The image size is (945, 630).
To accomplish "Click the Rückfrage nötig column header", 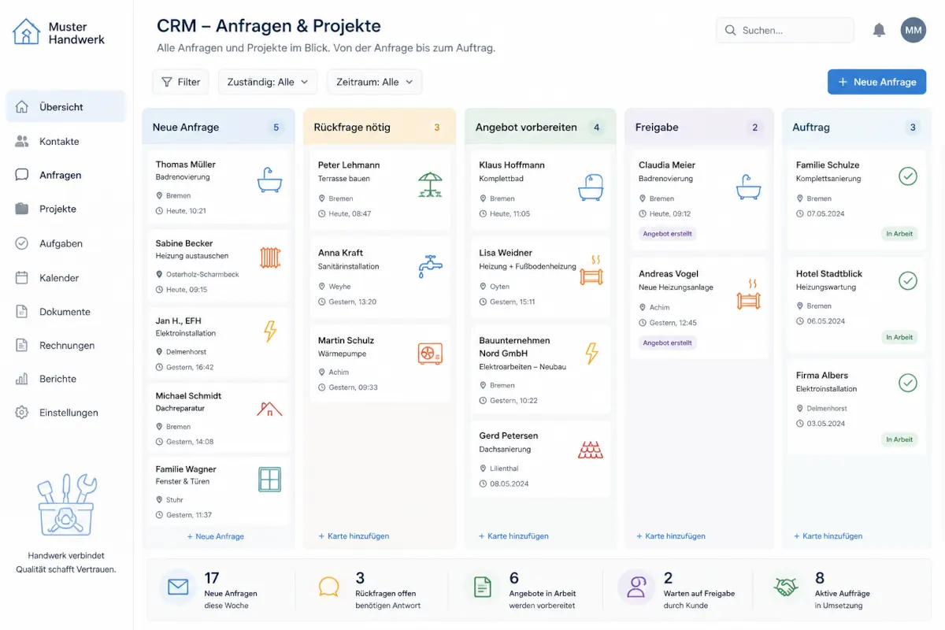I will coord(380,127).
